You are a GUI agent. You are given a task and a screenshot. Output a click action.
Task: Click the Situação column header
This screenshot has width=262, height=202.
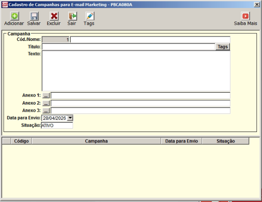(226, 141)
